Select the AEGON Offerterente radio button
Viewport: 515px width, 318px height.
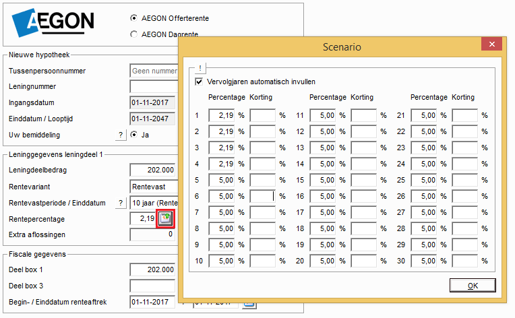point(133,18)
